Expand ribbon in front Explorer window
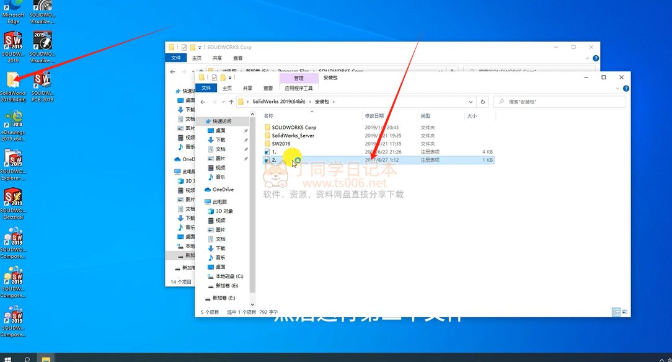672x362 pixels. pyautogui.click(x=617, y=89)
